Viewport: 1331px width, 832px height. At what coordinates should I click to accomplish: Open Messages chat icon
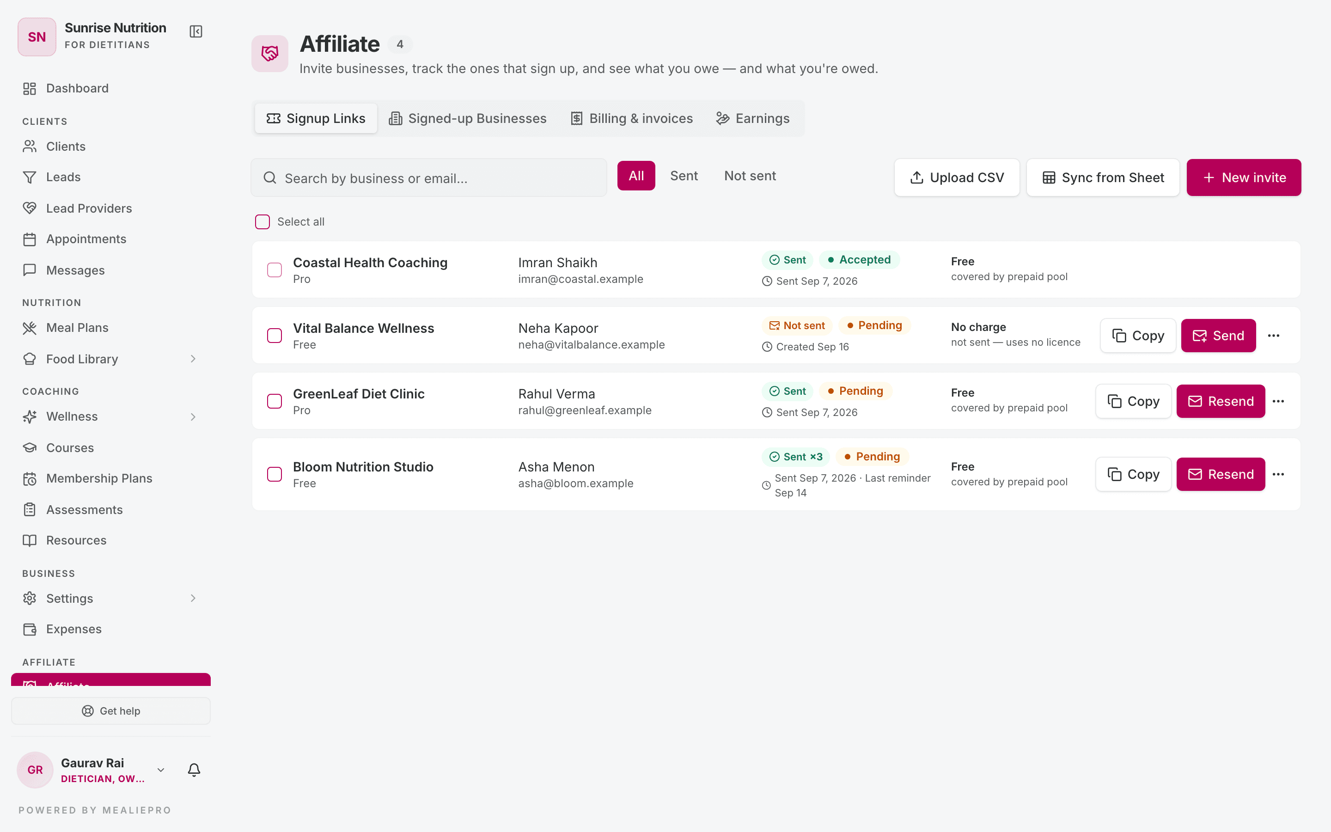pos(30,270)
